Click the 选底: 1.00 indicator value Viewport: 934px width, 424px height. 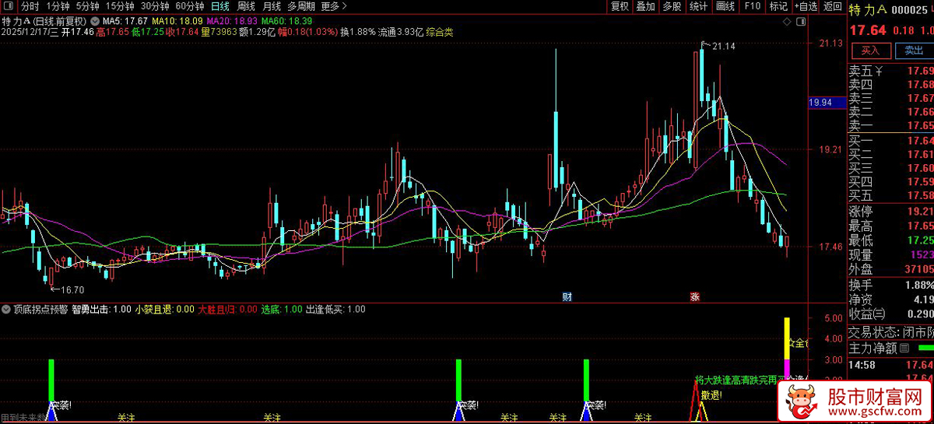pyautogui.click(x=282, y=309)
